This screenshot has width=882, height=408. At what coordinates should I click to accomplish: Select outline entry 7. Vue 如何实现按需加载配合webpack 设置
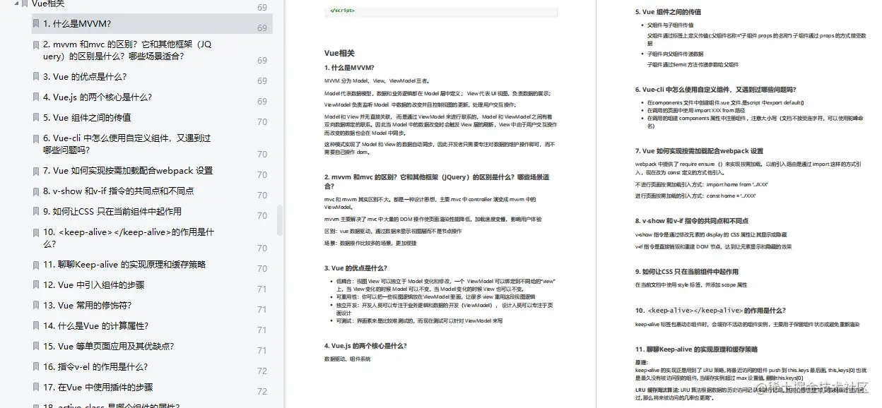(128, 171)
